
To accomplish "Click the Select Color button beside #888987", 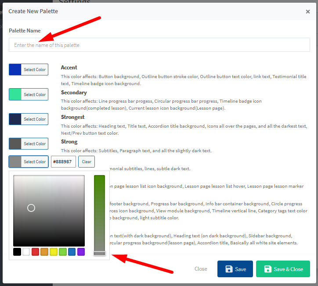I will pos(35,161).
